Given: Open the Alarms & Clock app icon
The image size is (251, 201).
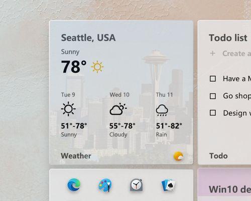Looking at the screenshot, I should tap(137, 185).
